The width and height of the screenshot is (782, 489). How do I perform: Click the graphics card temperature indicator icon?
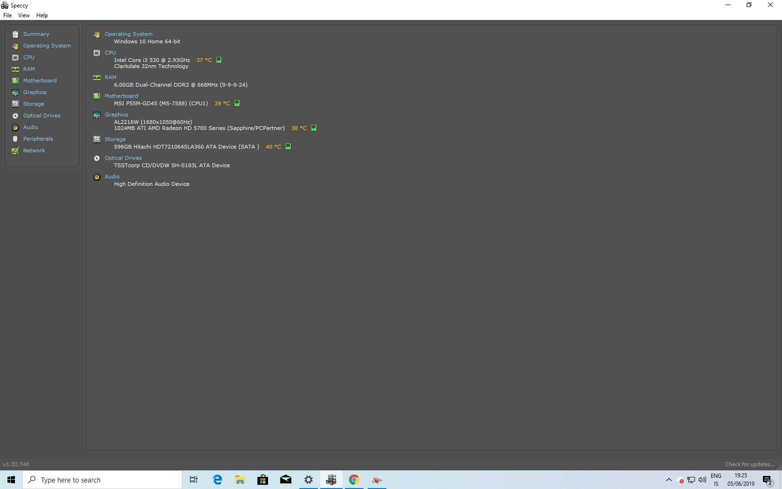pyautogui.click(x=314, y=128)
